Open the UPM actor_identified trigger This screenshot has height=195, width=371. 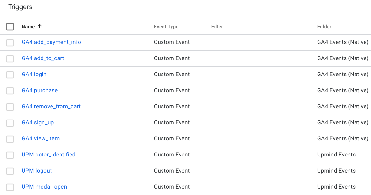point(48,155)
